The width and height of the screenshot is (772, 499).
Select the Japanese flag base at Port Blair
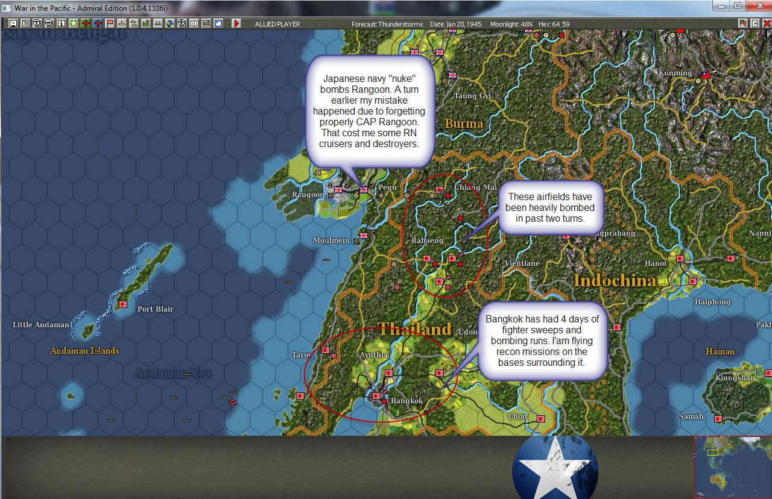(x=123, y=304)
